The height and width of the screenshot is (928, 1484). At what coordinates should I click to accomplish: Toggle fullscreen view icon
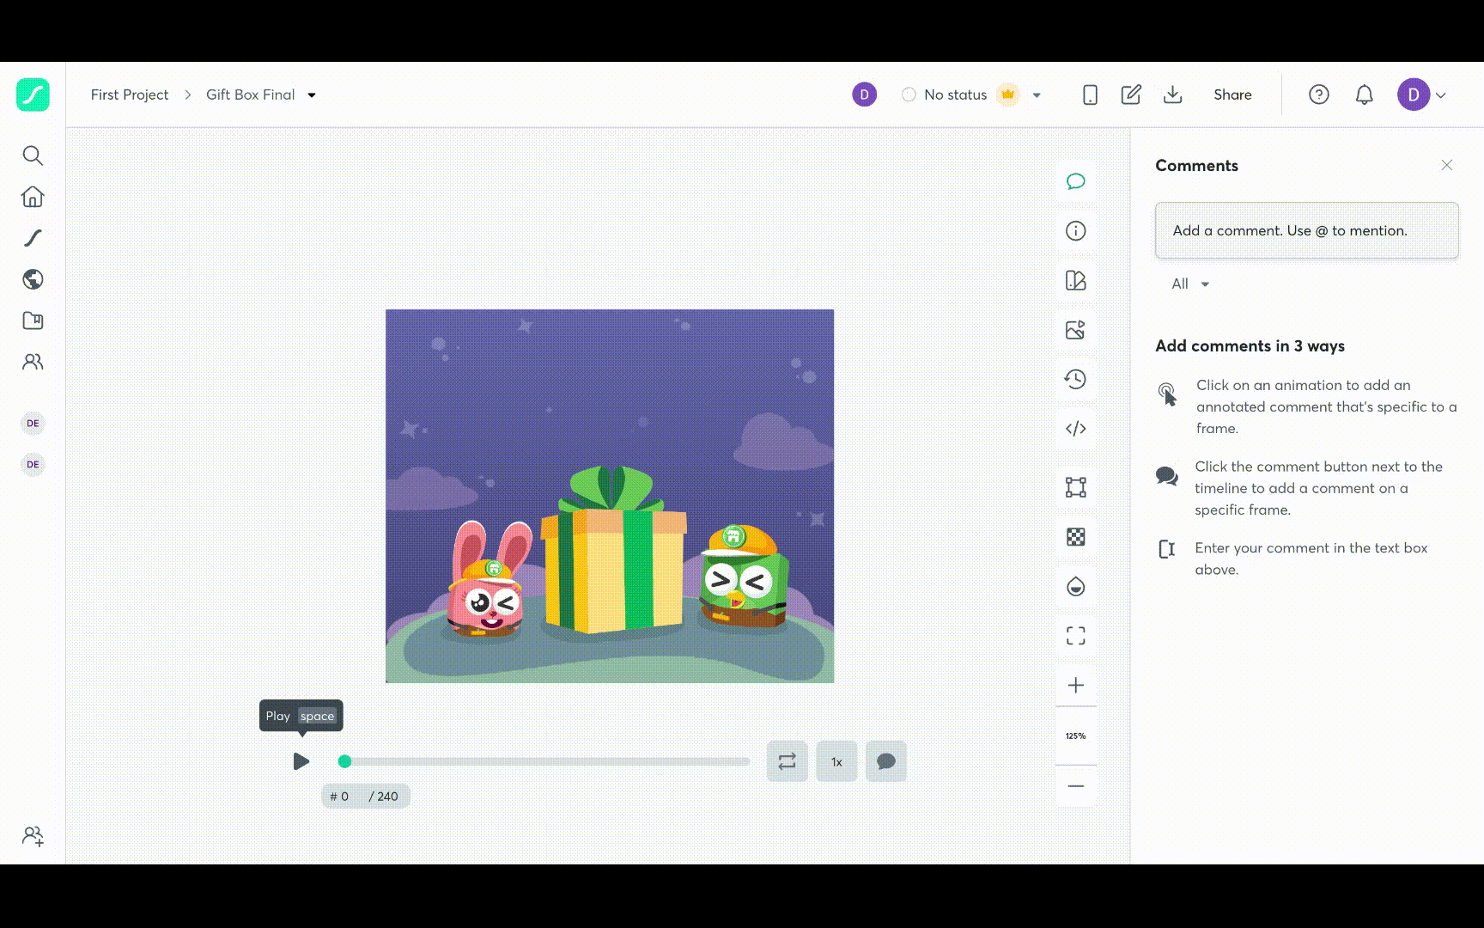[x=1076, y=636]
